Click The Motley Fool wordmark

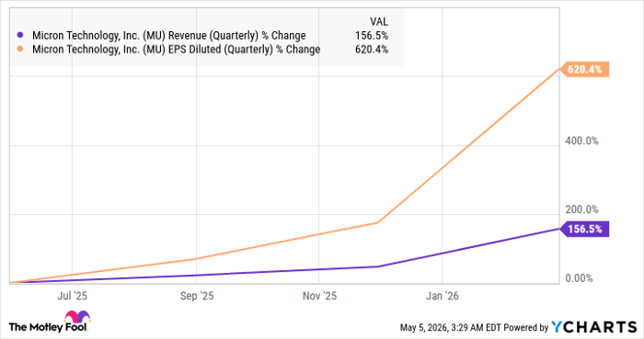tap(48, 327)
